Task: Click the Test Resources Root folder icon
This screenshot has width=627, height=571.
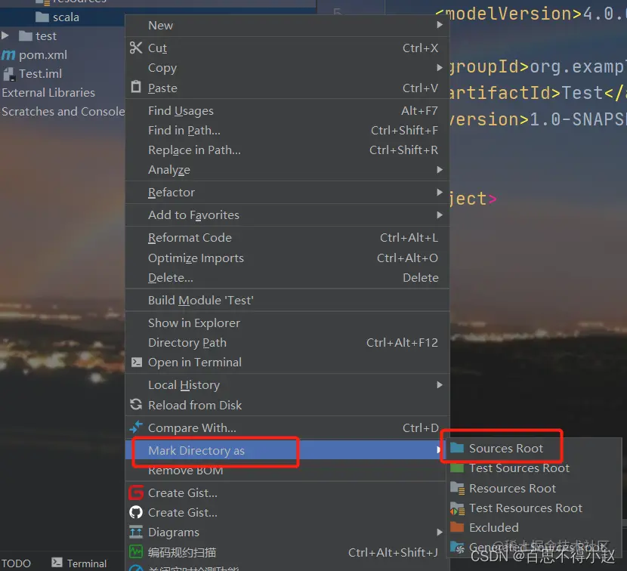Action: (x=457, y=508)
